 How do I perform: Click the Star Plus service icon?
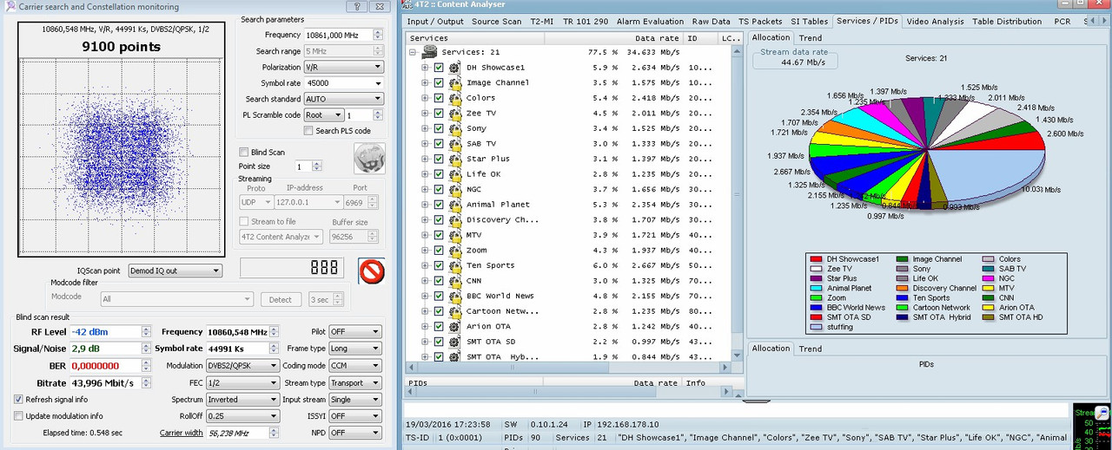pyautogui.click(x=454, y=159)
